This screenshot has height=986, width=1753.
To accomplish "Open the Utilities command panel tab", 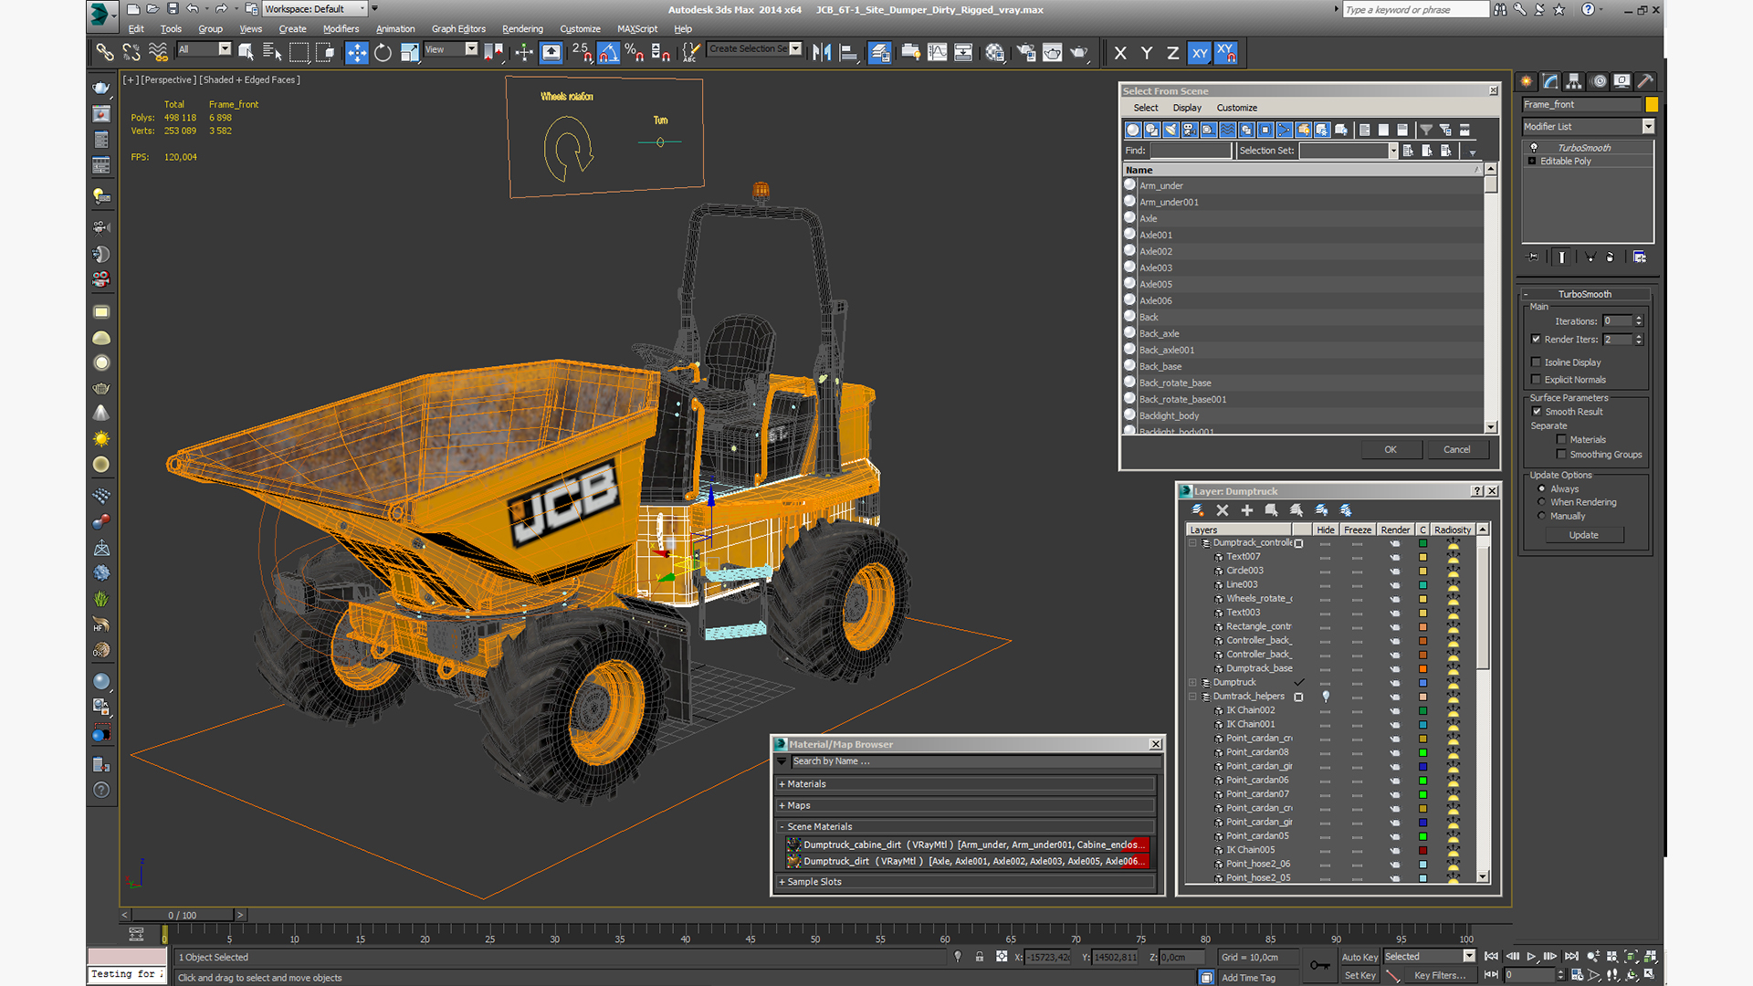I will click(1645, 81).
